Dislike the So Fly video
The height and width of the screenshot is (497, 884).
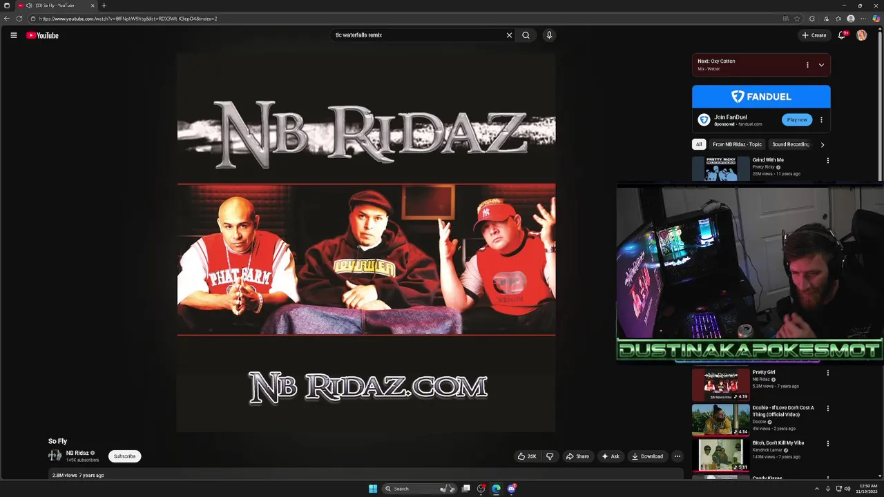pos(550,456)
